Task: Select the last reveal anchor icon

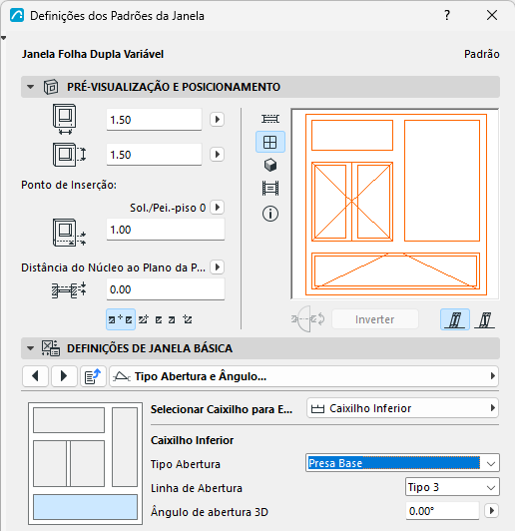Action: [188, 319]
